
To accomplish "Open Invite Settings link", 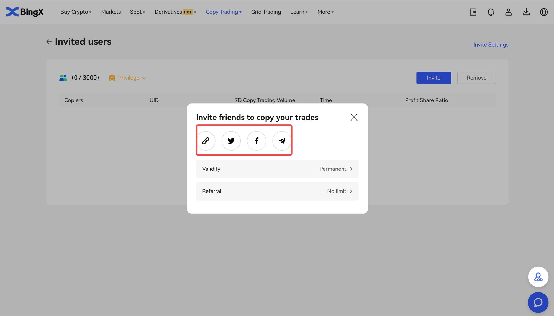I will 491,45.
